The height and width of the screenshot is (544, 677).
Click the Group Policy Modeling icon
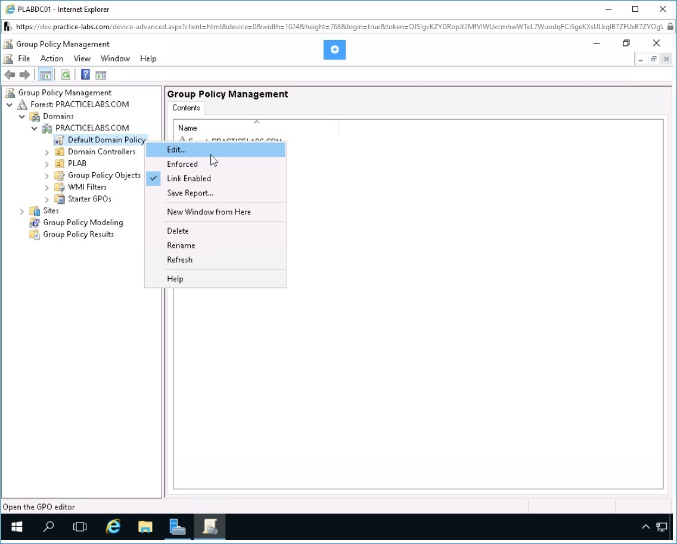click(35, 222)
